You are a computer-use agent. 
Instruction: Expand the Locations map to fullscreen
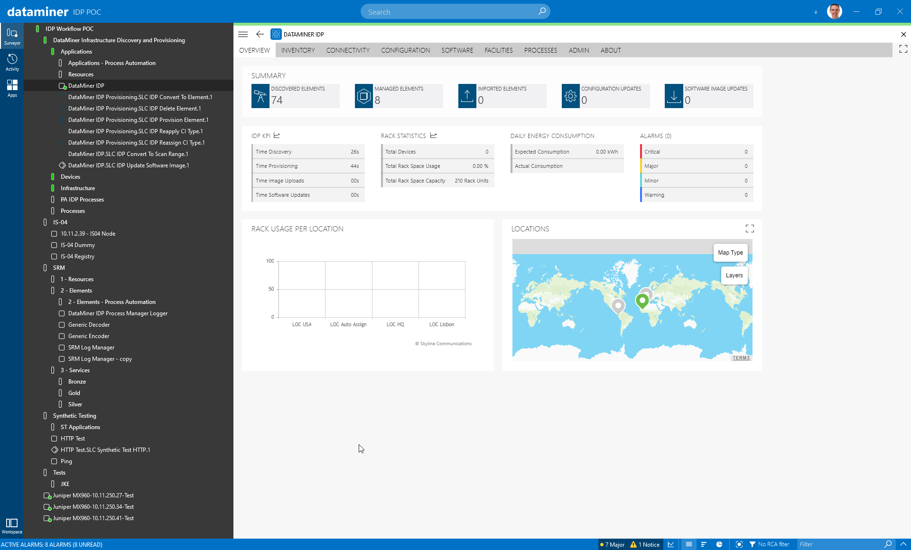tap(750, 229)
